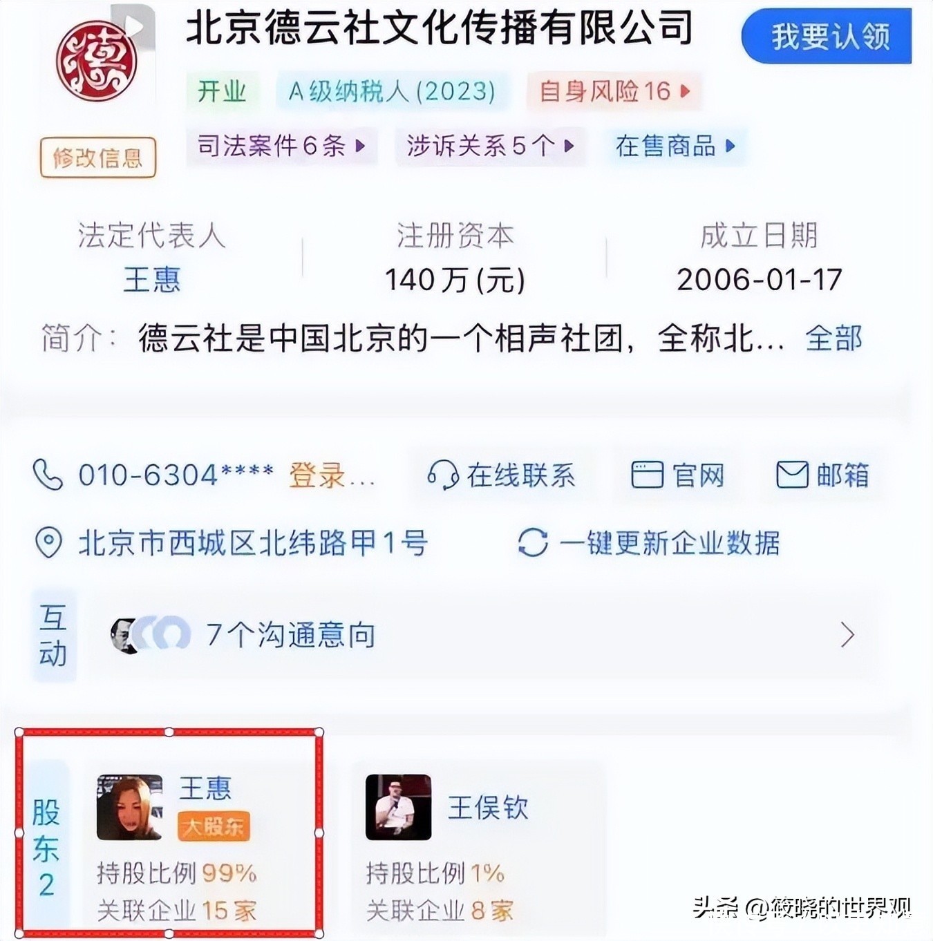
Task: Click 登录 to reveal phone number
Action: coord(317,475)
